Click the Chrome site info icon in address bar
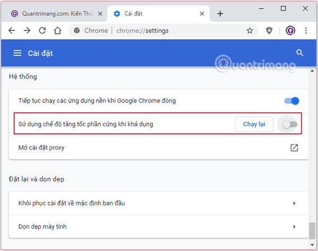The height and width of the screenshot is (251, 318). (x=77, y=31)
